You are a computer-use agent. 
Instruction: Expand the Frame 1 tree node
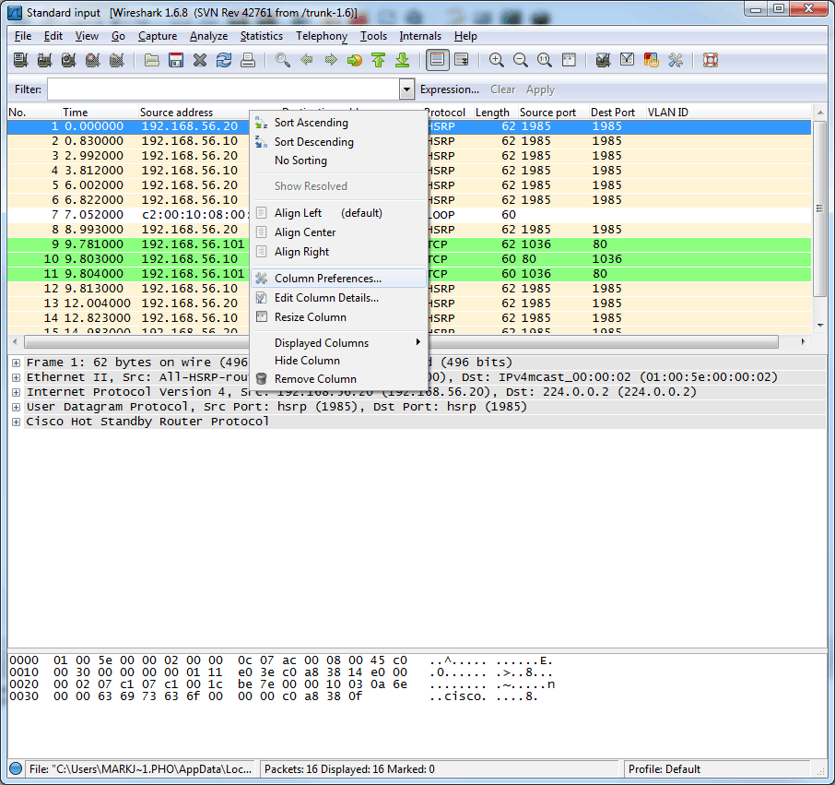[16, 363]
